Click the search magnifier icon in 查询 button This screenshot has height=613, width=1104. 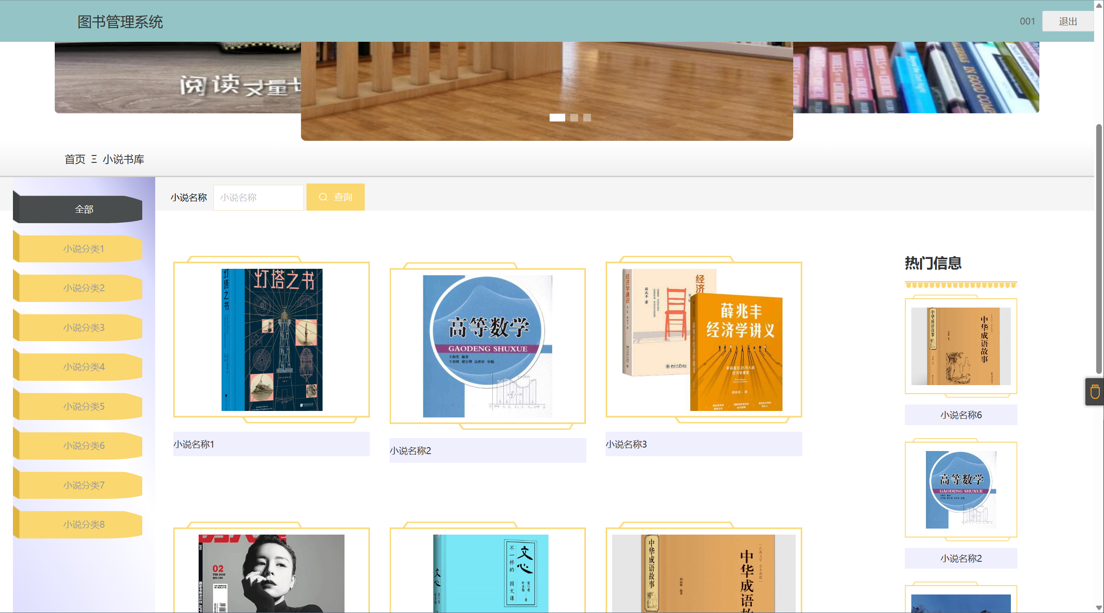coord(323,197)
